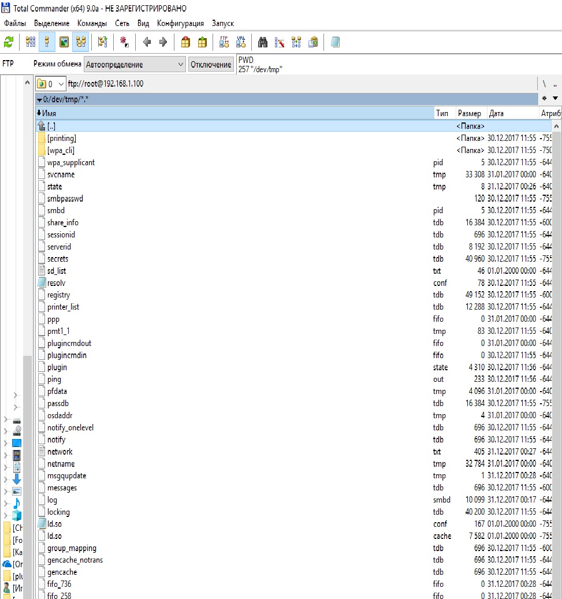Select the plugincmdout fifo file
Image resolution: width=562 pixels, height=599 pixels.
(x=293, y=343)
